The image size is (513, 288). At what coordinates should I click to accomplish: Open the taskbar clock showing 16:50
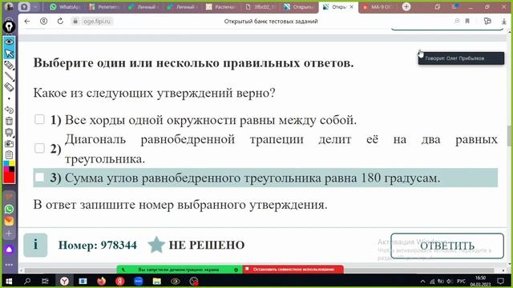pos(480,281)
